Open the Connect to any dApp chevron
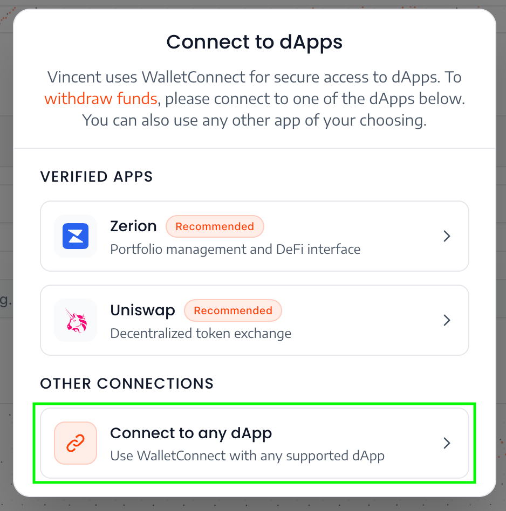 click(x=447, y=443)
